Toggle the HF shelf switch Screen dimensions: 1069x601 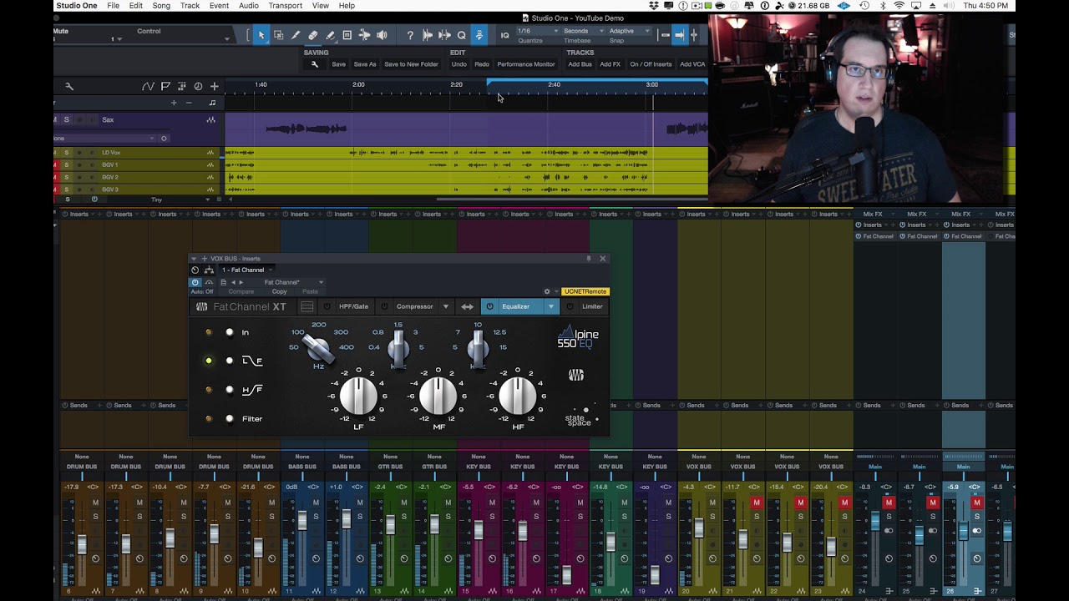click(230, 390)
